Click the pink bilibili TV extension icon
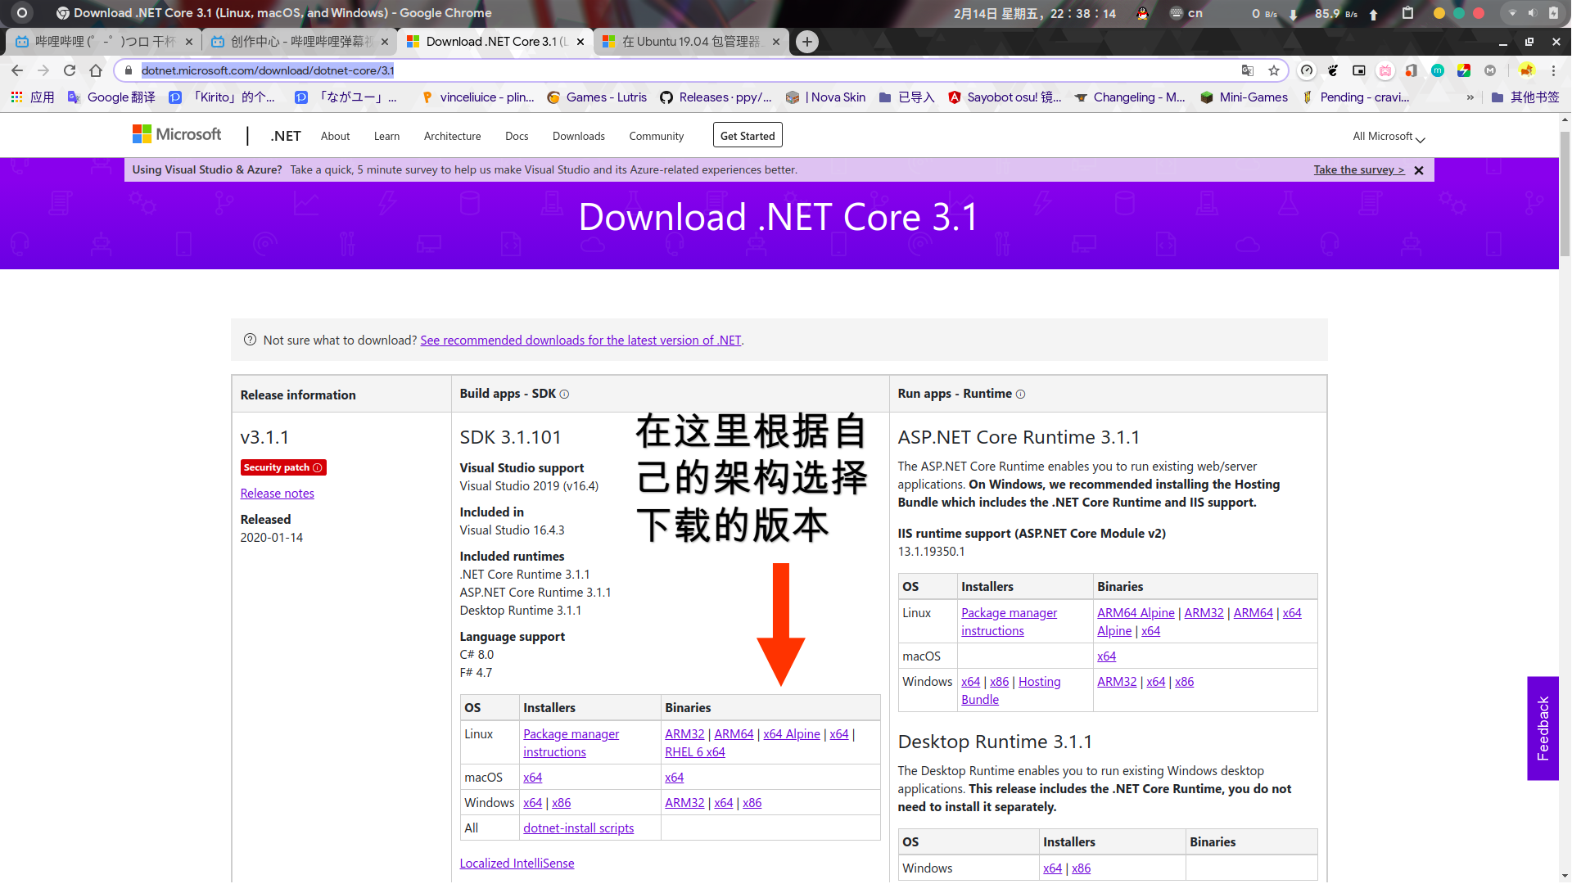 pos(1385,70)
